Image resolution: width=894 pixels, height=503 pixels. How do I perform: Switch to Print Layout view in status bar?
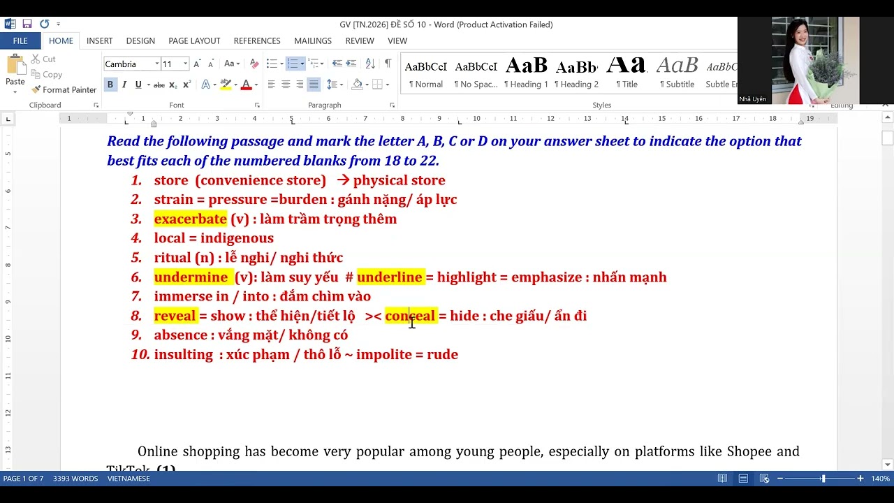point(743,479)
